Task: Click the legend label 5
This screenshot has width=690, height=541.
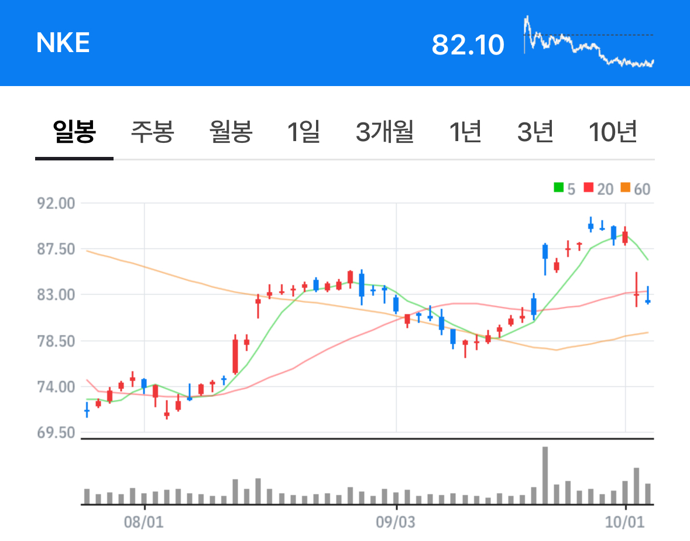Action: point(571,189)
